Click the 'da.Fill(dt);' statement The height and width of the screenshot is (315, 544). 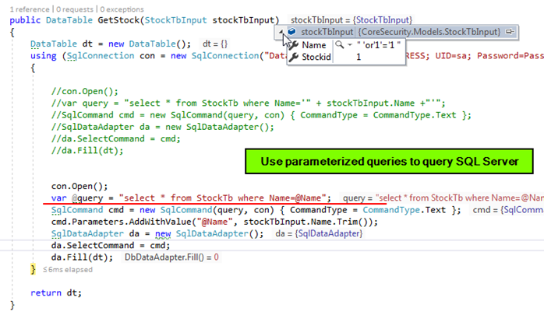83,257
